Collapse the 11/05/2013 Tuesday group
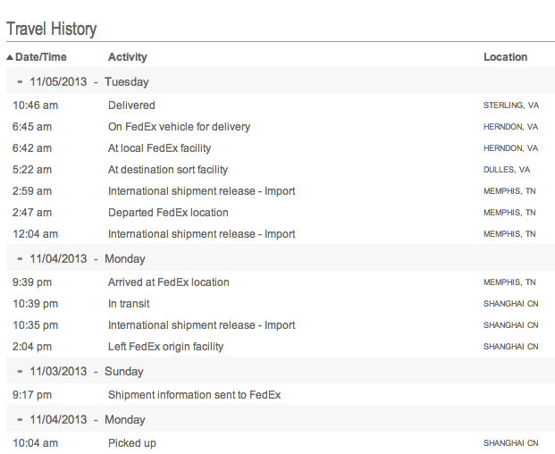 tap(20, 81)
